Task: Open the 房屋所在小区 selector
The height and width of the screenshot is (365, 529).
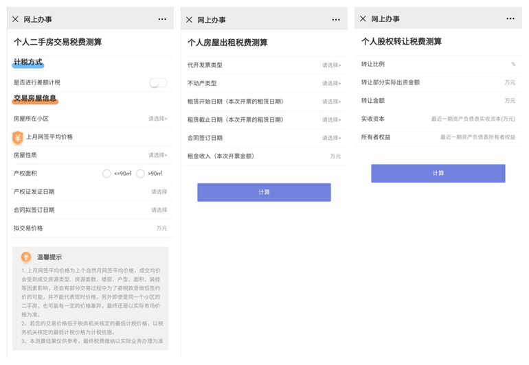Action: [x=157, y=119]
